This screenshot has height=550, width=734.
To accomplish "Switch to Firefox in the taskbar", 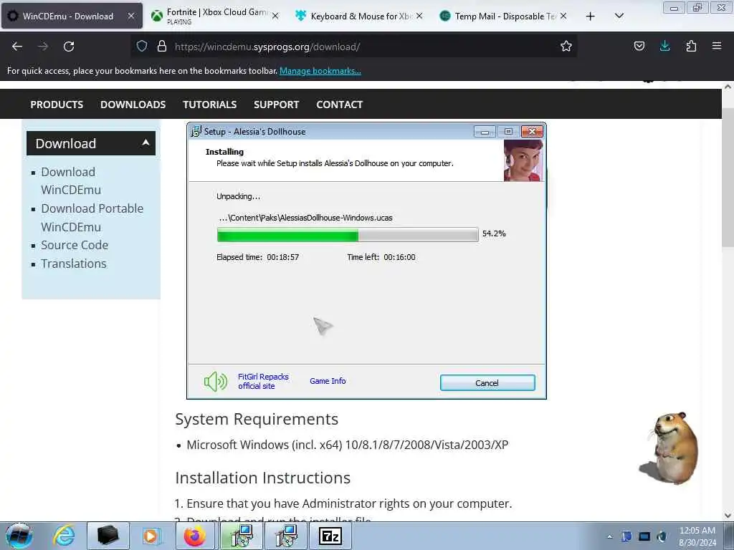I will pos(195,536).
